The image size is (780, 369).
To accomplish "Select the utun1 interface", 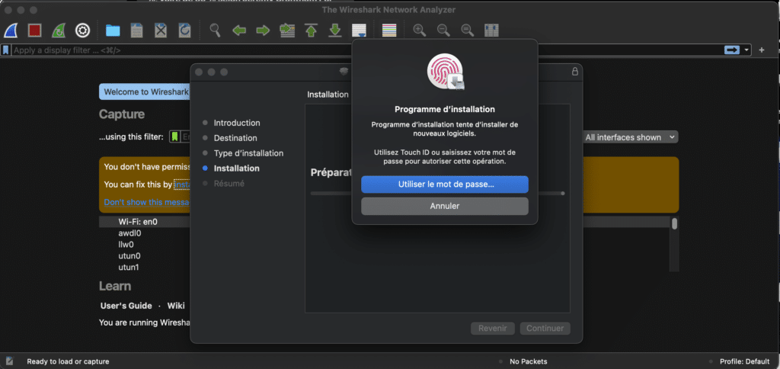I will pyautogui.click(x=129, y=268).
